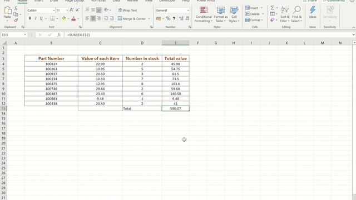The width and height of the screenshot is (356, 200).
Task: Open Find & Select menu
Action: click(296, 14)
